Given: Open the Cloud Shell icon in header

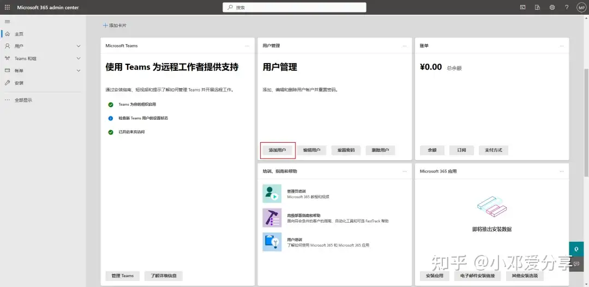Looking at the screenshot, I should pos(522,7).
